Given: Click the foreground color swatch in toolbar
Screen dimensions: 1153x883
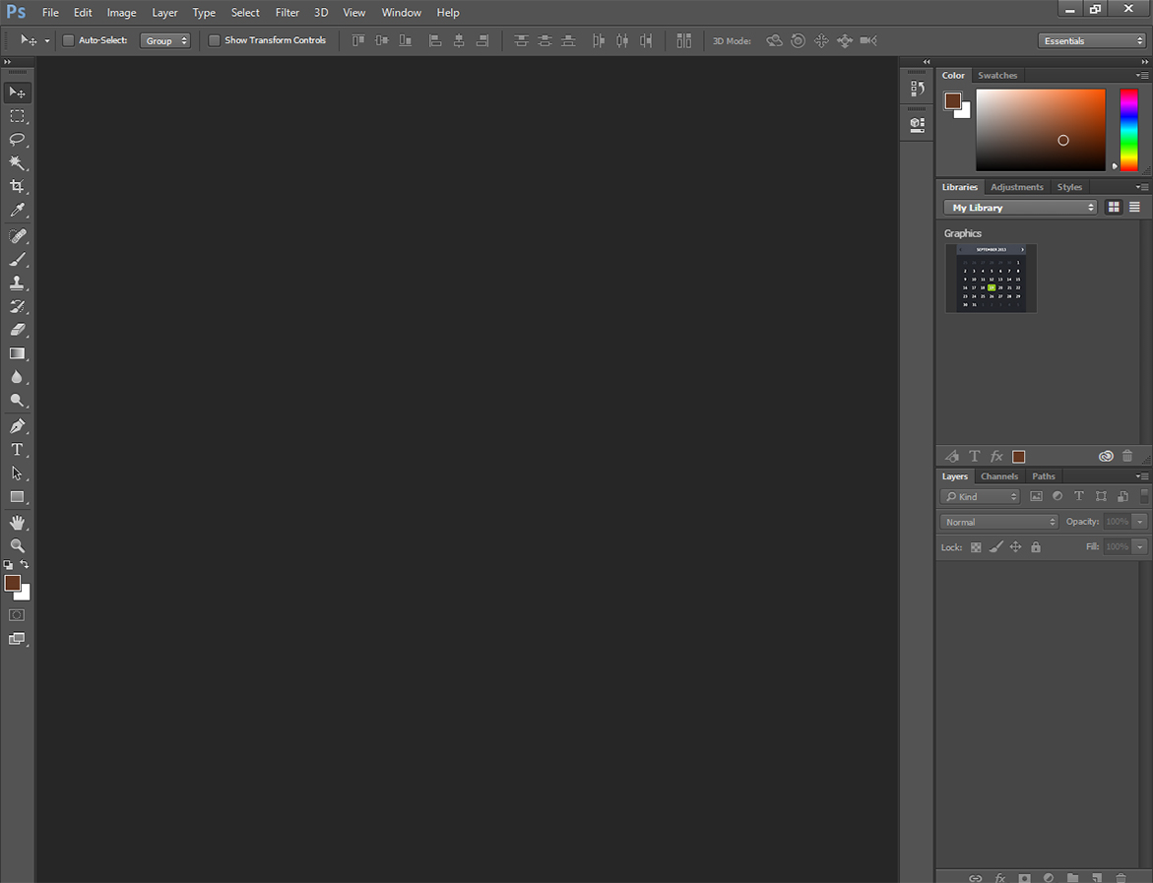Looking at the screenshot, I should (12, 583).
